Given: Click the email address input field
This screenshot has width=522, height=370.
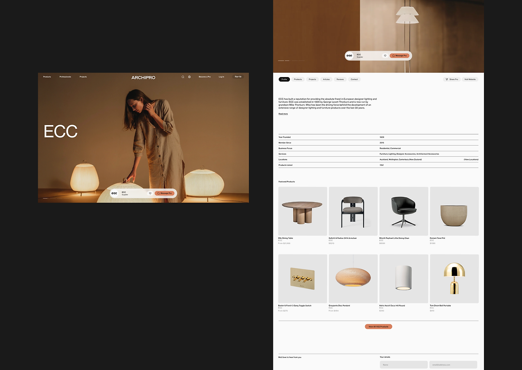Looking at the screenshot, I should point(453,365).
